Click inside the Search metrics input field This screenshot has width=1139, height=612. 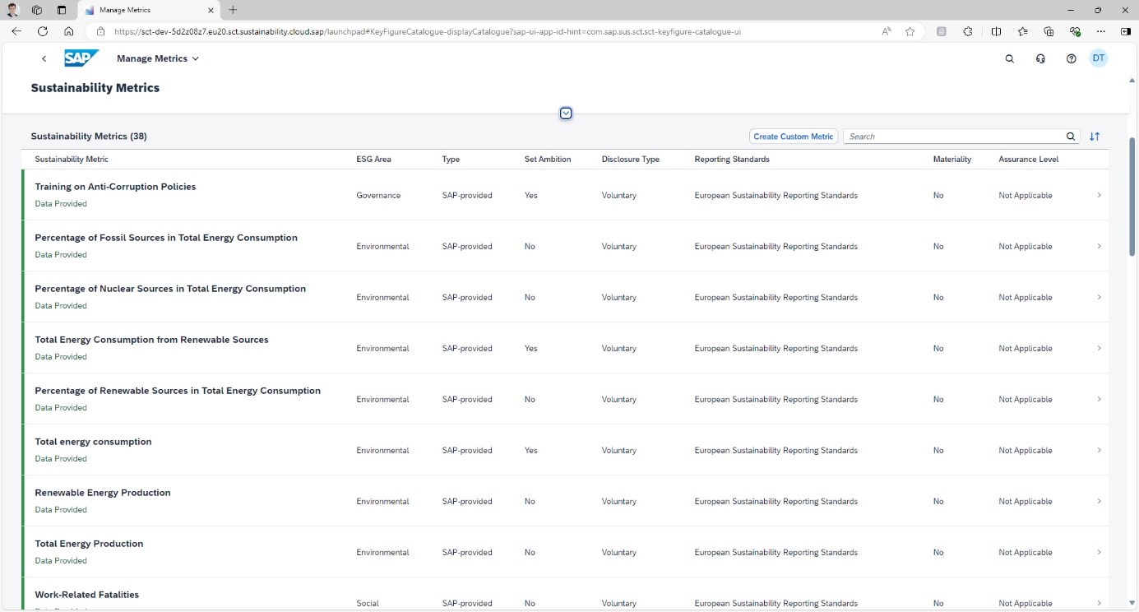coord(946,136)
